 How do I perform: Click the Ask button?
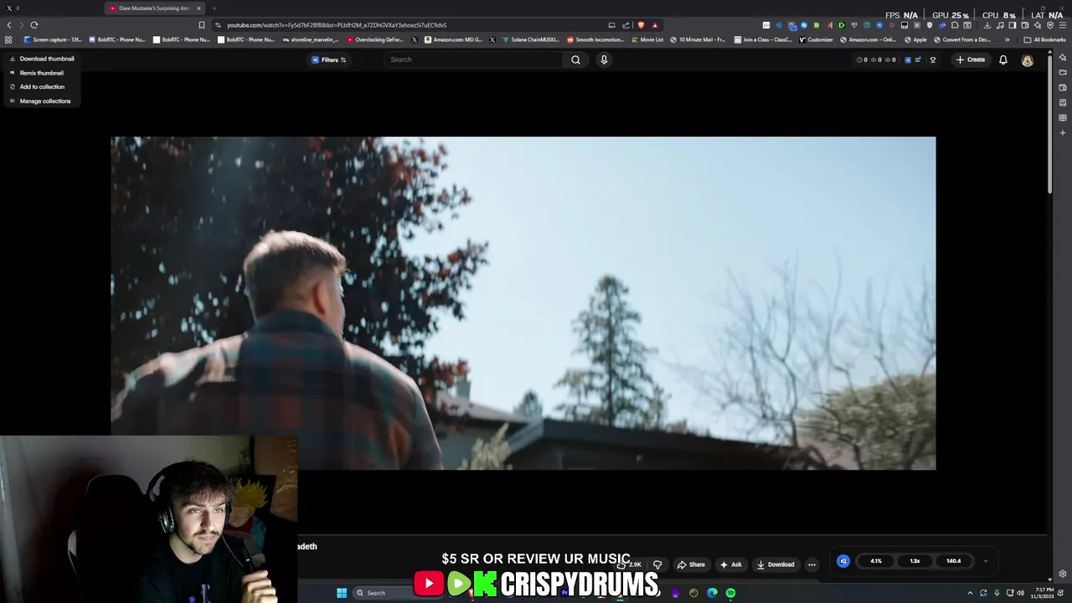[730, 564]
